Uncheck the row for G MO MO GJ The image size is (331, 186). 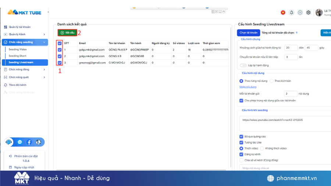pos(60,62)
